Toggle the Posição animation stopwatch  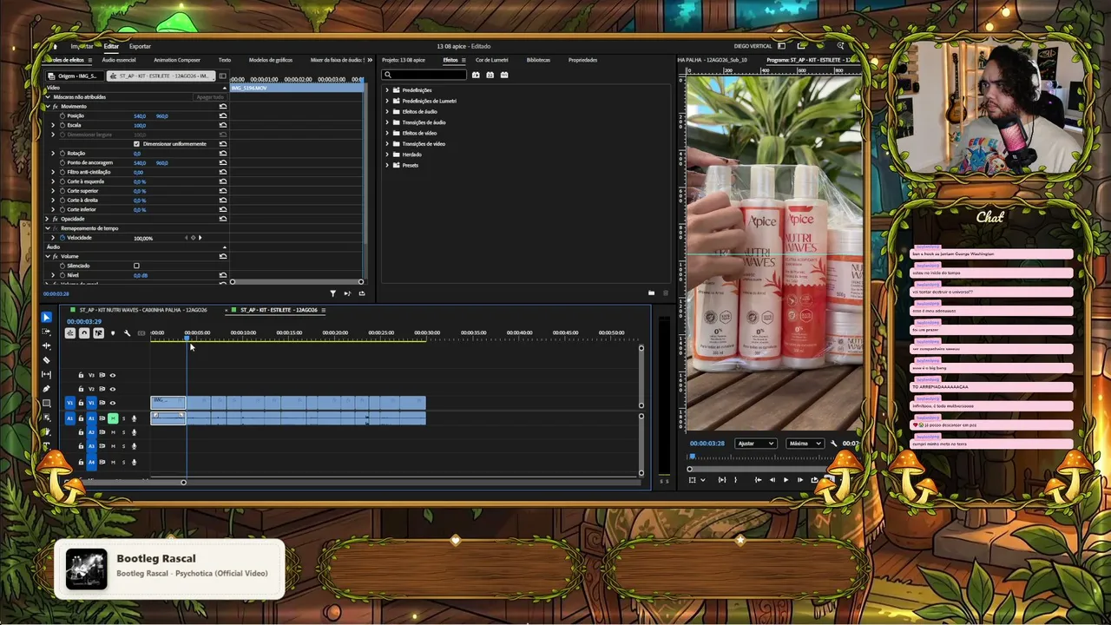(x=62, y=115)
